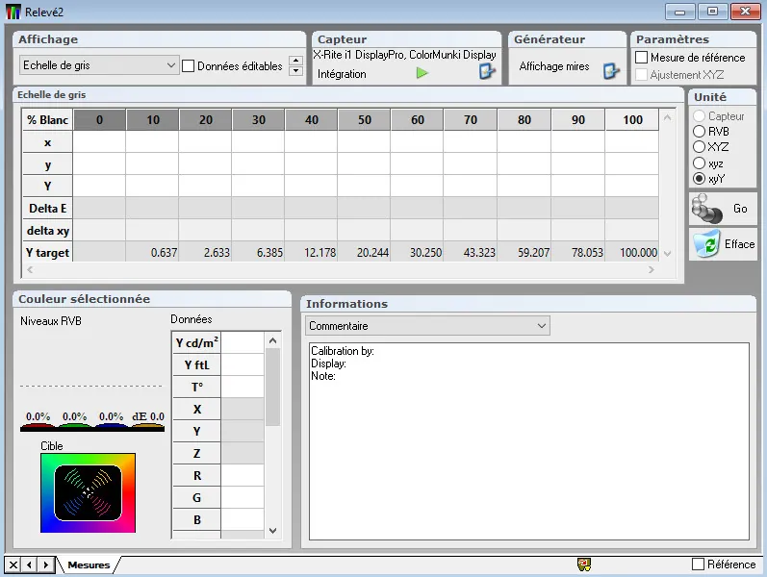The height and width of the screenshot is (577, 767).
Task: Open the generator configuration icon in Générateur
Action: (611, 72)
